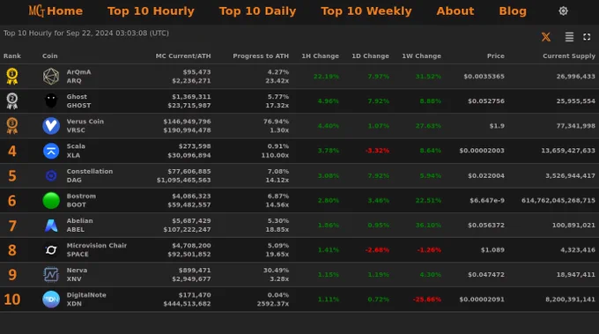Click the Ghost coin logo

point(51,100)
